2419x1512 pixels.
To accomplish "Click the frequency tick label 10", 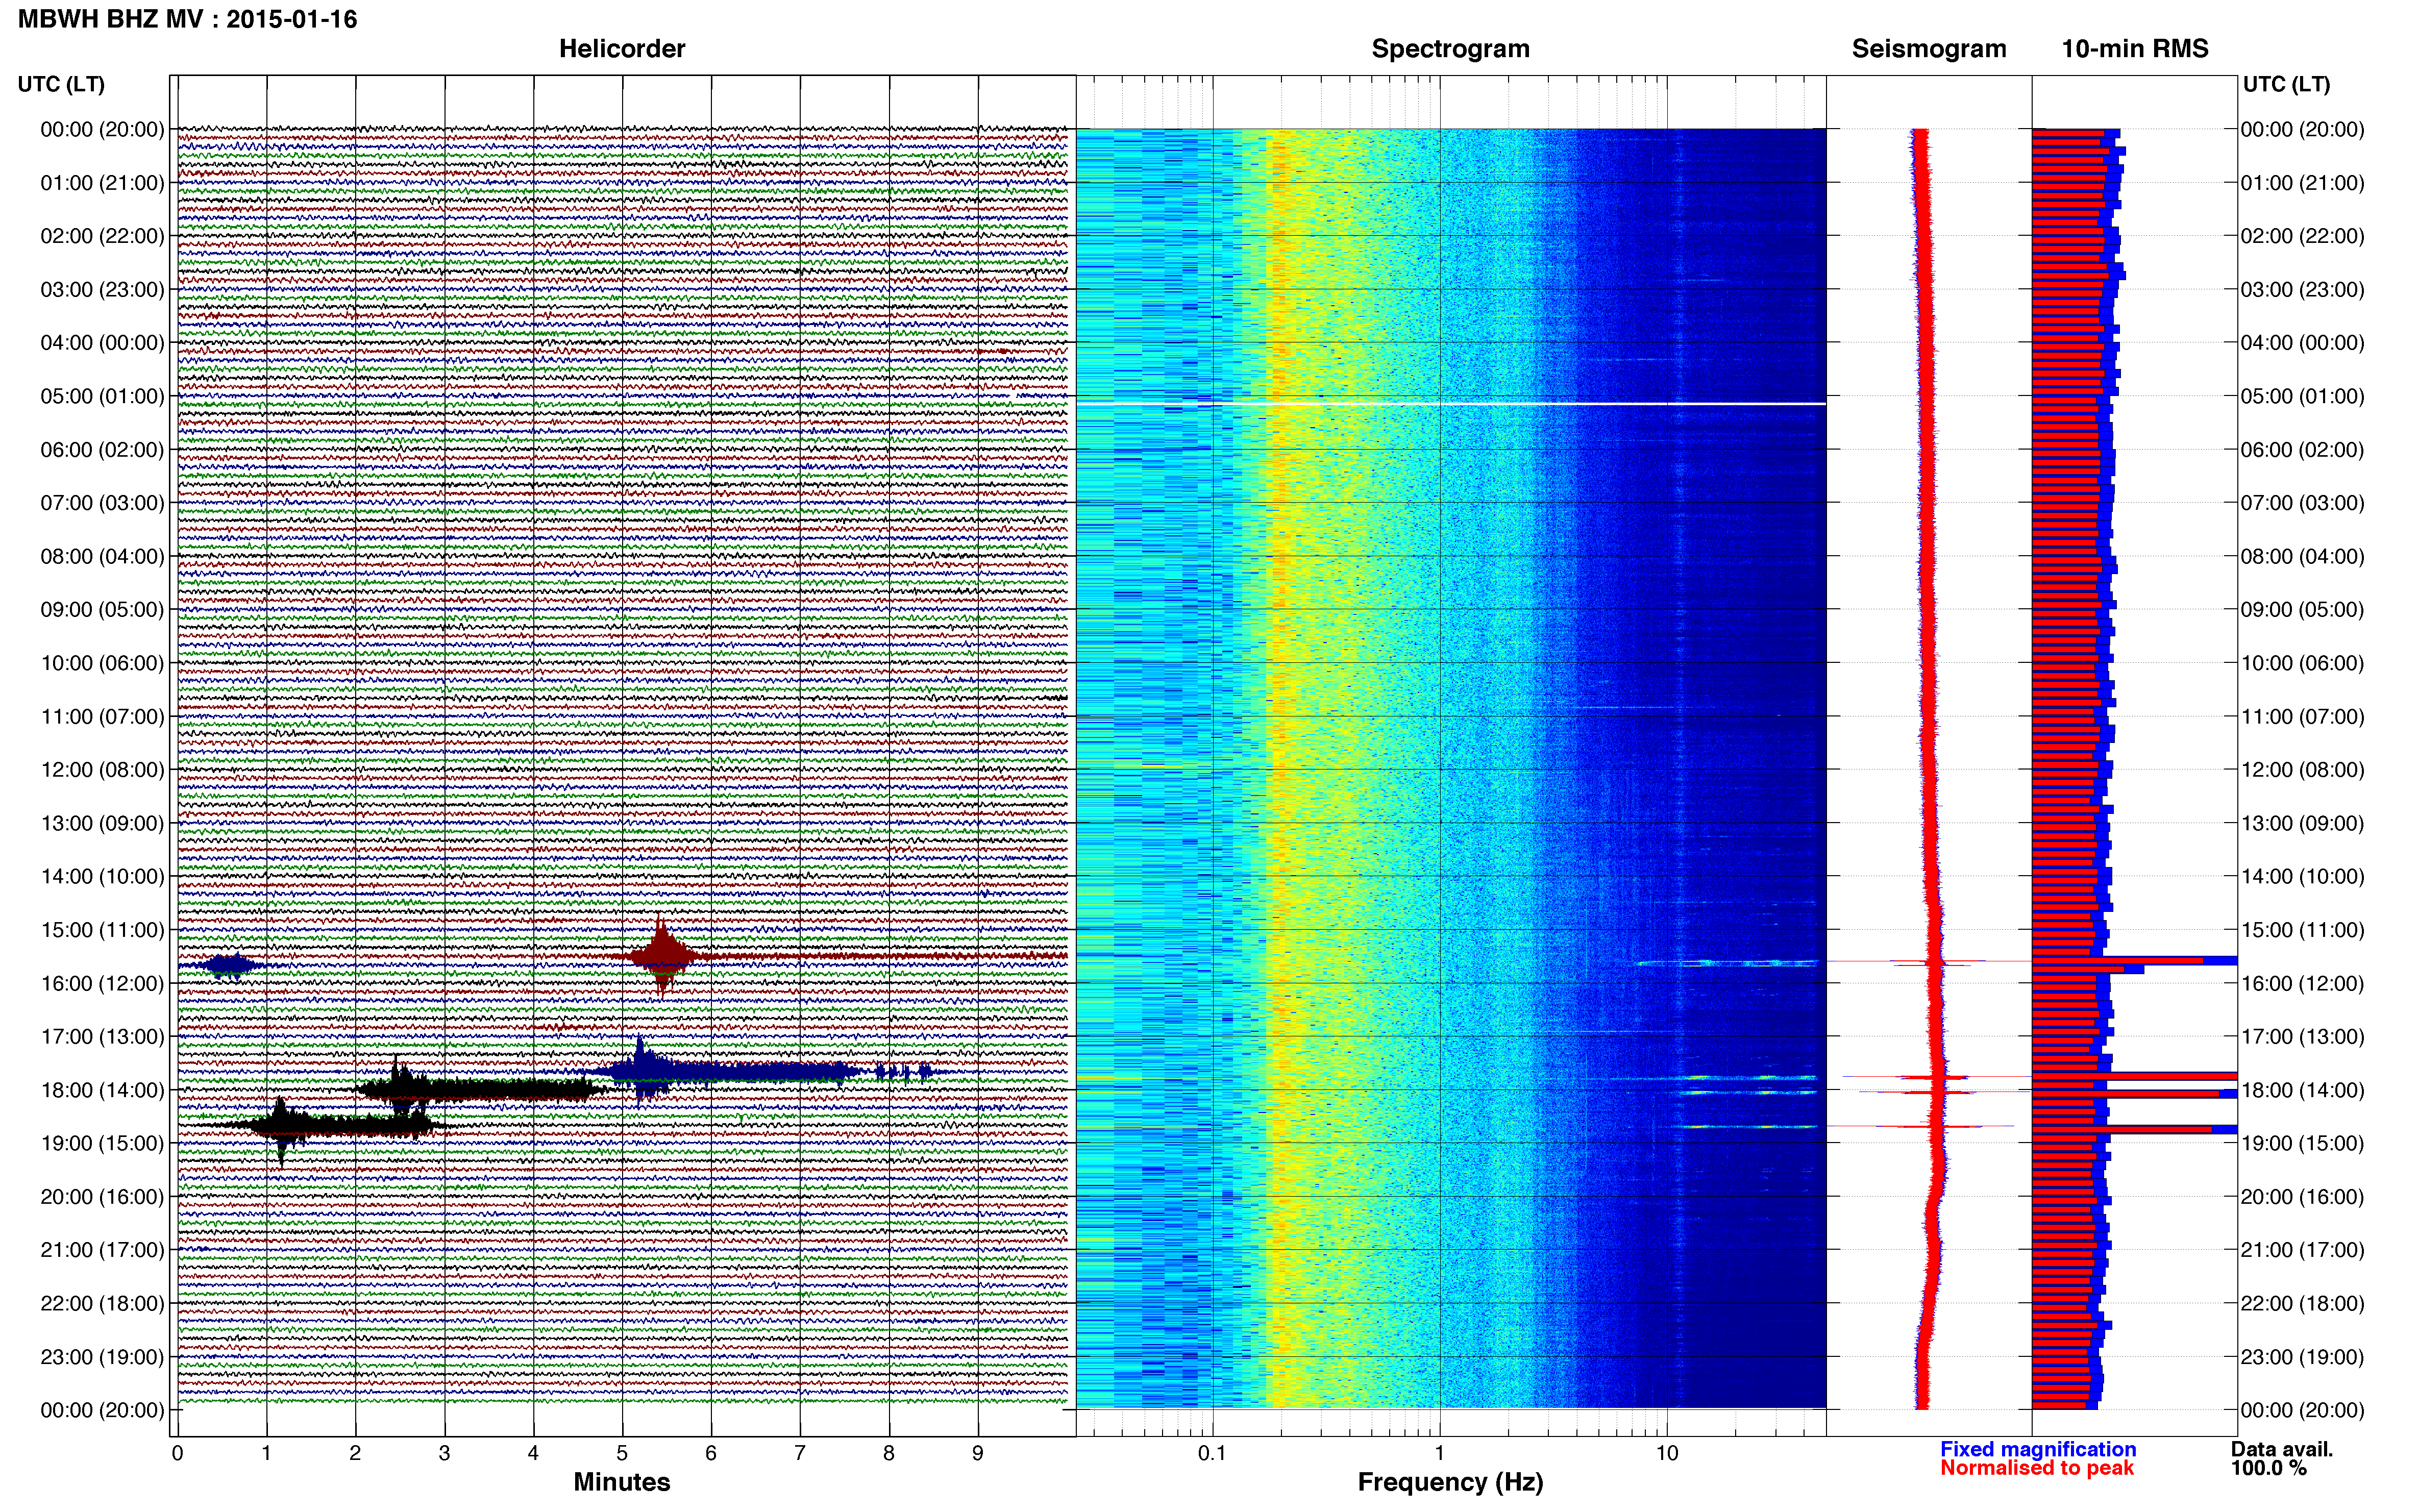I will [1666, 1454].
